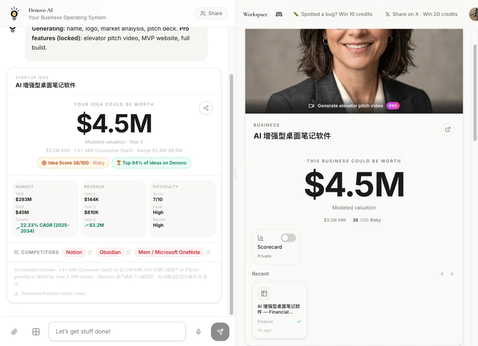Click the microphone voice input icon
This screenshot has height=346, width=478.
[x=198, y=332]
